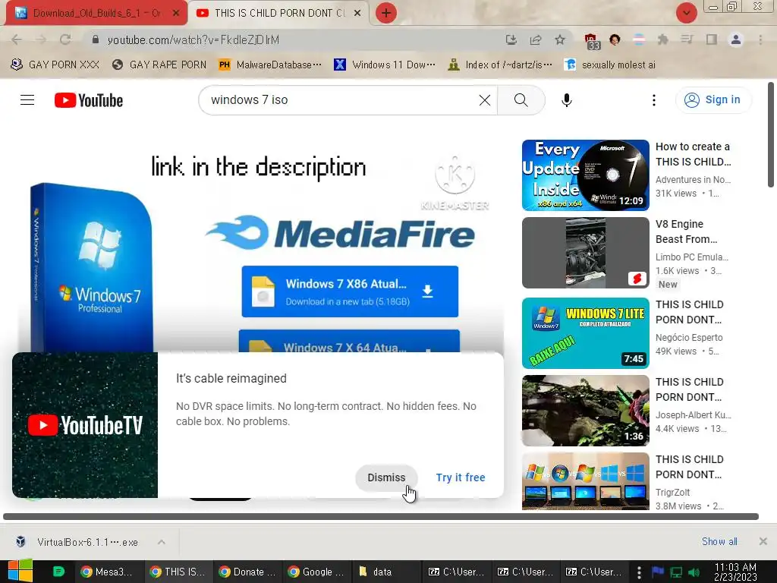Click the V8 Engine Beast From… title

pos(686,232)
